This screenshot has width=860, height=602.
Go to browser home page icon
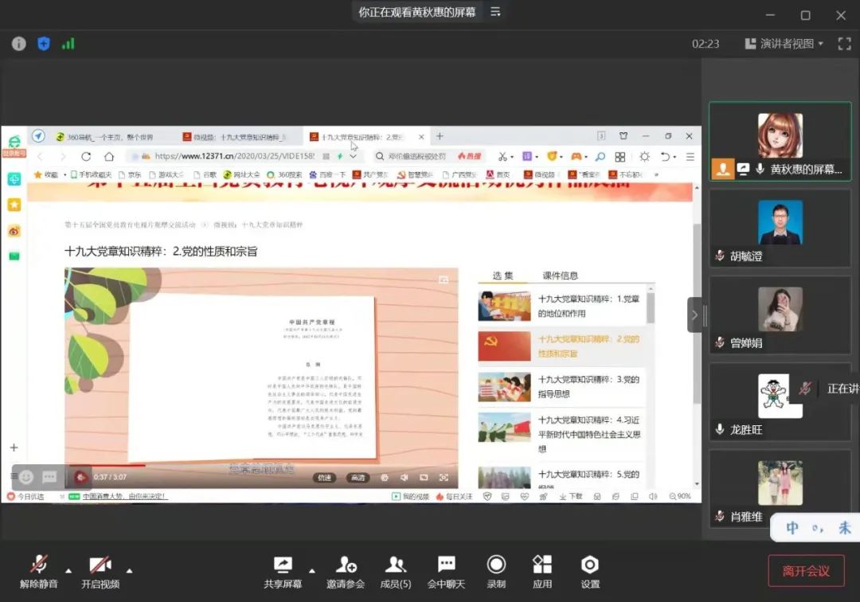click(109, 157)
